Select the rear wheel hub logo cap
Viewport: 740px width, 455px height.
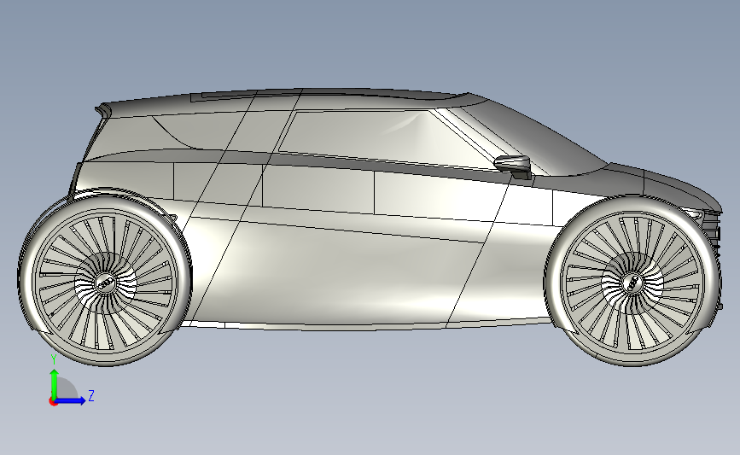[106, 283]
